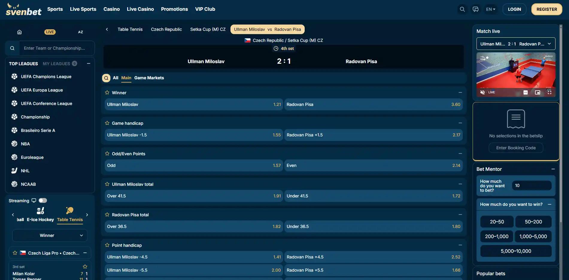Open the Sports menu

coord(55,9)
